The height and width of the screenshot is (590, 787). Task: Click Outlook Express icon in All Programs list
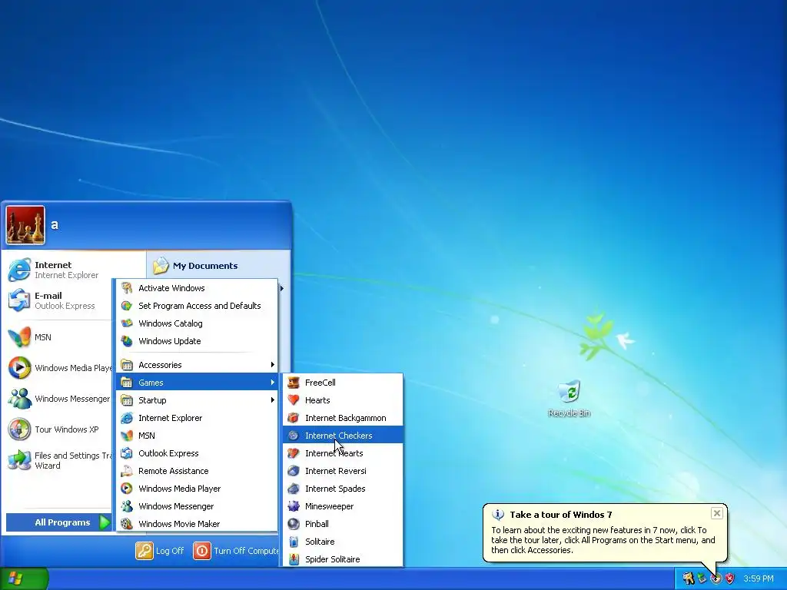127,453
